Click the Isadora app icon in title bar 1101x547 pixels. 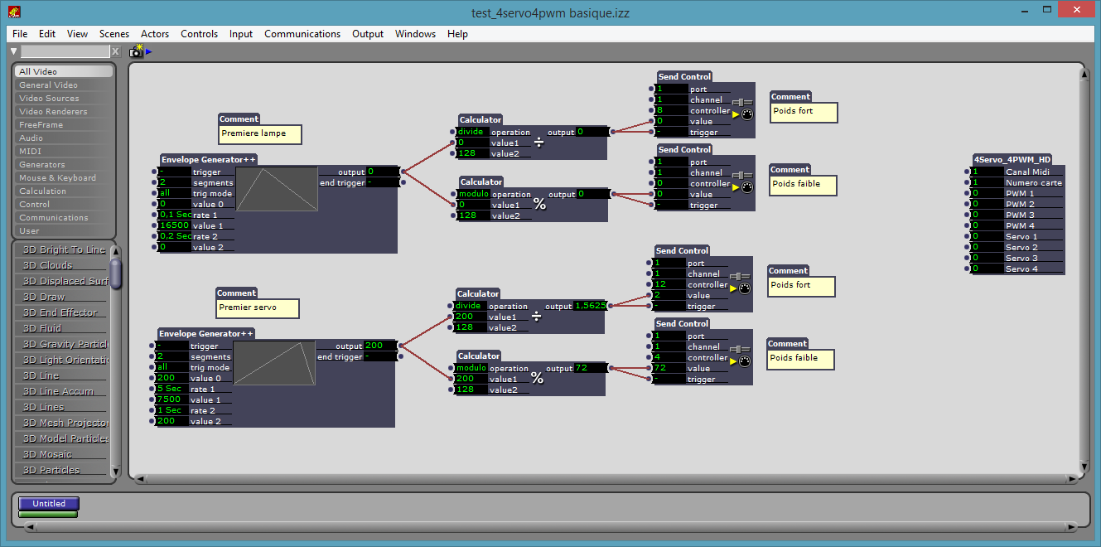[15, 12]
